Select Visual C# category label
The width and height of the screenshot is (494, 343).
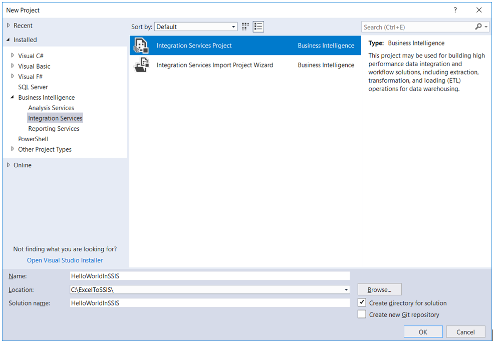[x=31, y=56]
